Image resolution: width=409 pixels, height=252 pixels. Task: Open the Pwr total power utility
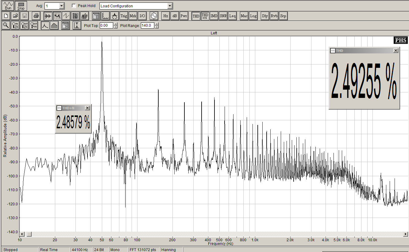click(184, 16)
